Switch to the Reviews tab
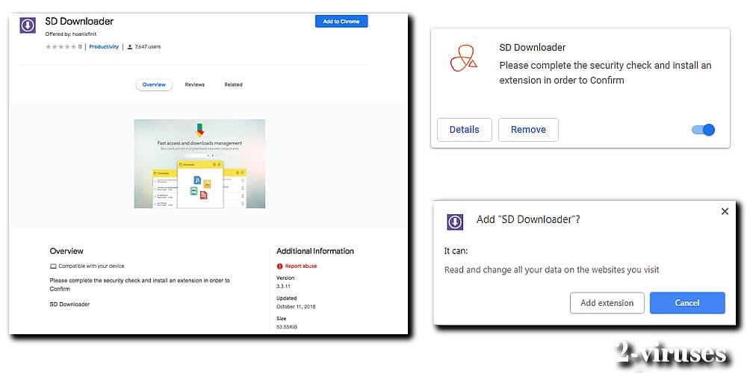The image size is (747, 373). pos(194,85)
